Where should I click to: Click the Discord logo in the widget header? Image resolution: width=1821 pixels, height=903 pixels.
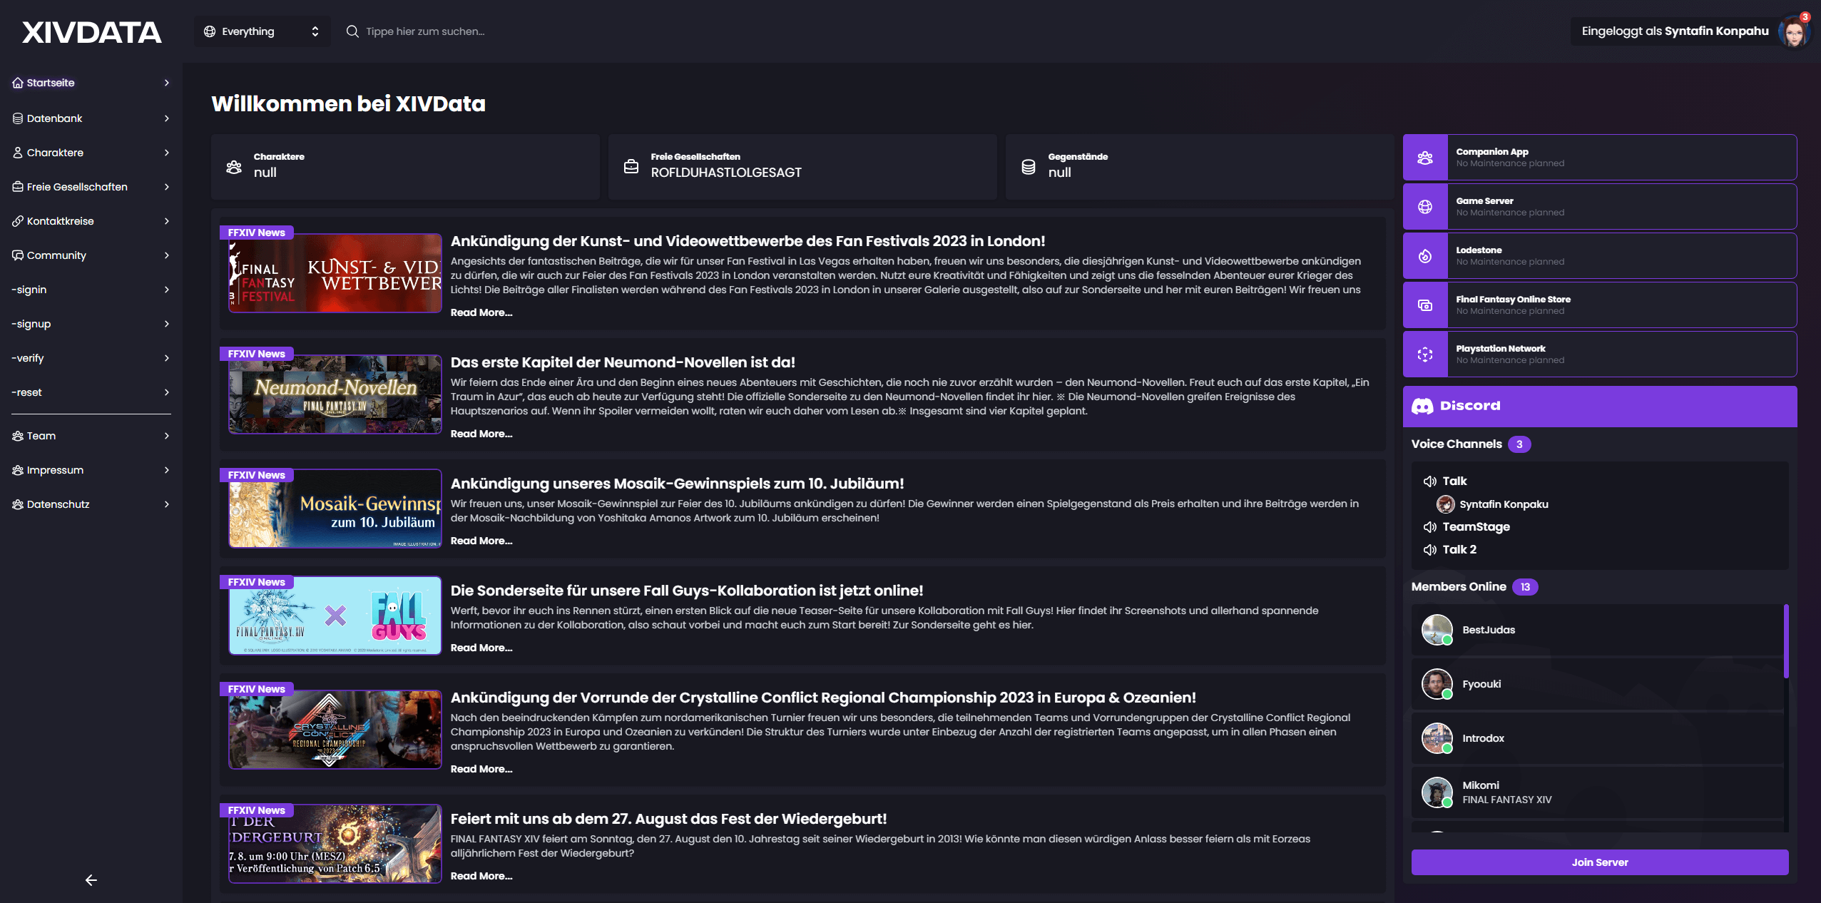click(1422, 406)
